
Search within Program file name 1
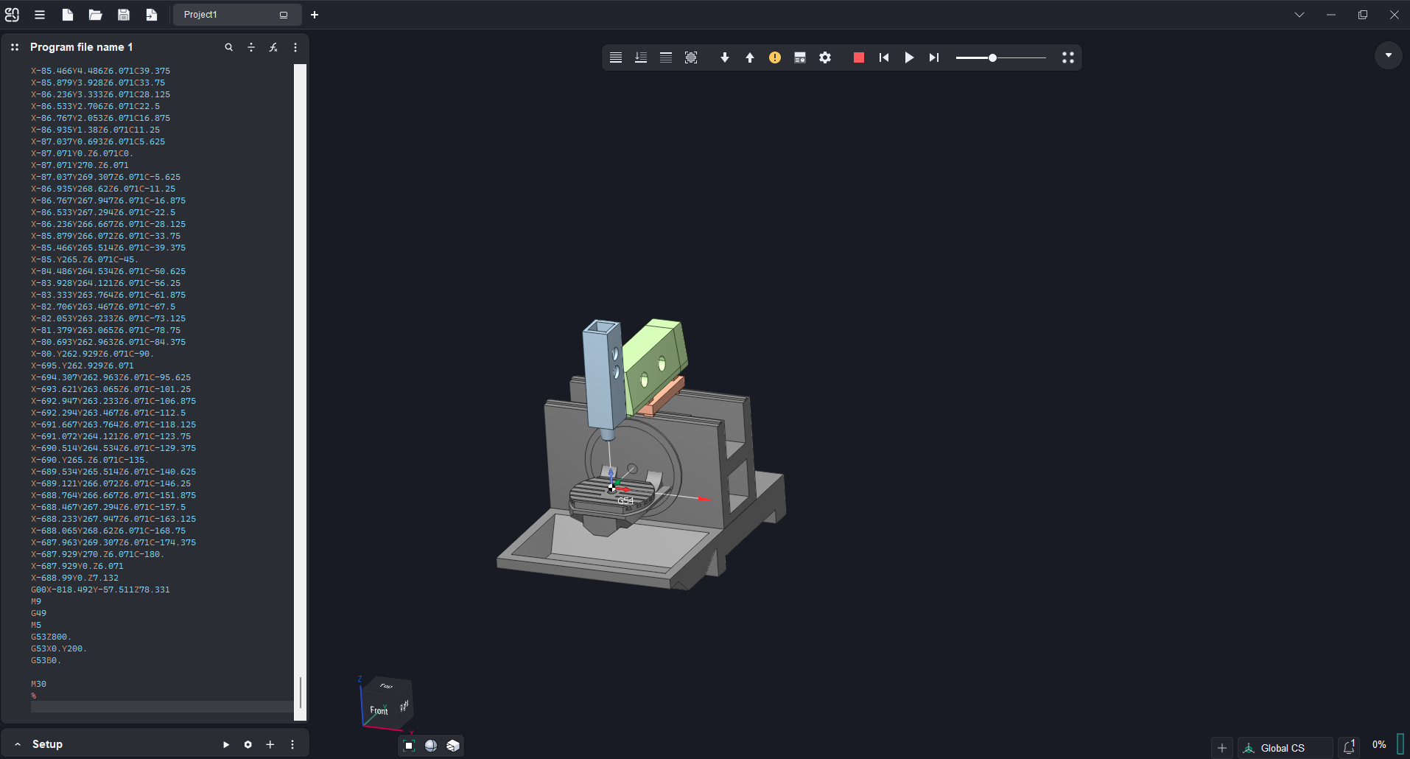click(x=229, y=47)
